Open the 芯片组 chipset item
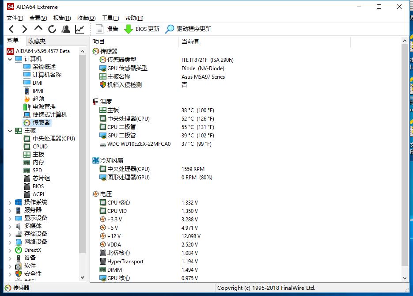 click(x=37, y=178)
